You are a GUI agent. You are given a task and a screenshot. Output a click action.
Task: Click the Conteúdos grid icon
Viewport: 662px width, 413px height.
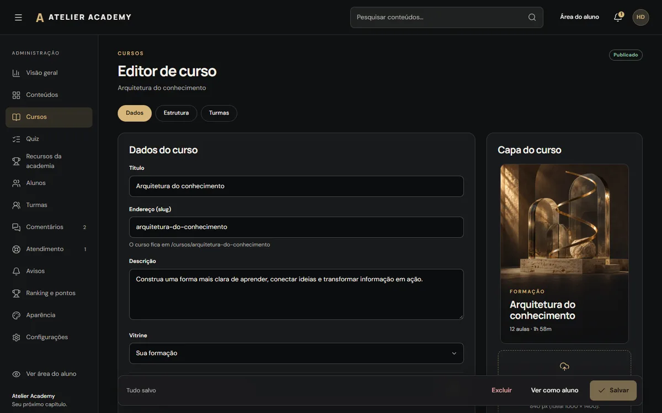[16, 95]
